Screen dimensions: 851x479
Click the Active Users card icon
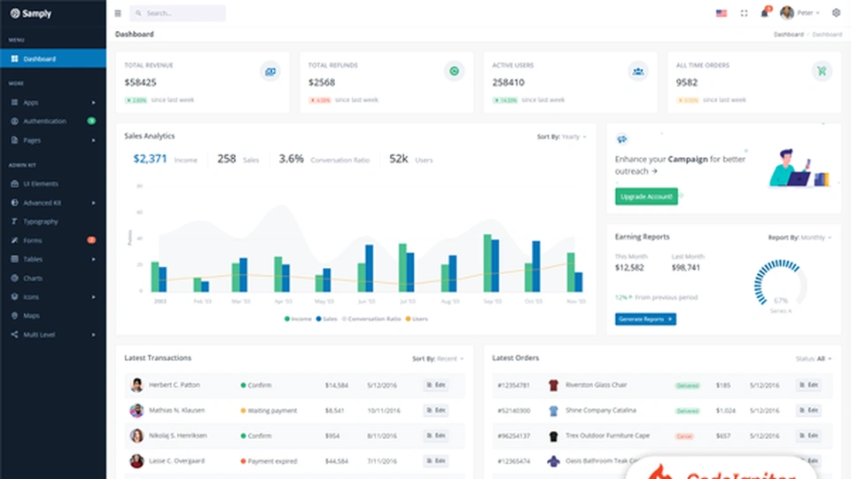point(637,72)
